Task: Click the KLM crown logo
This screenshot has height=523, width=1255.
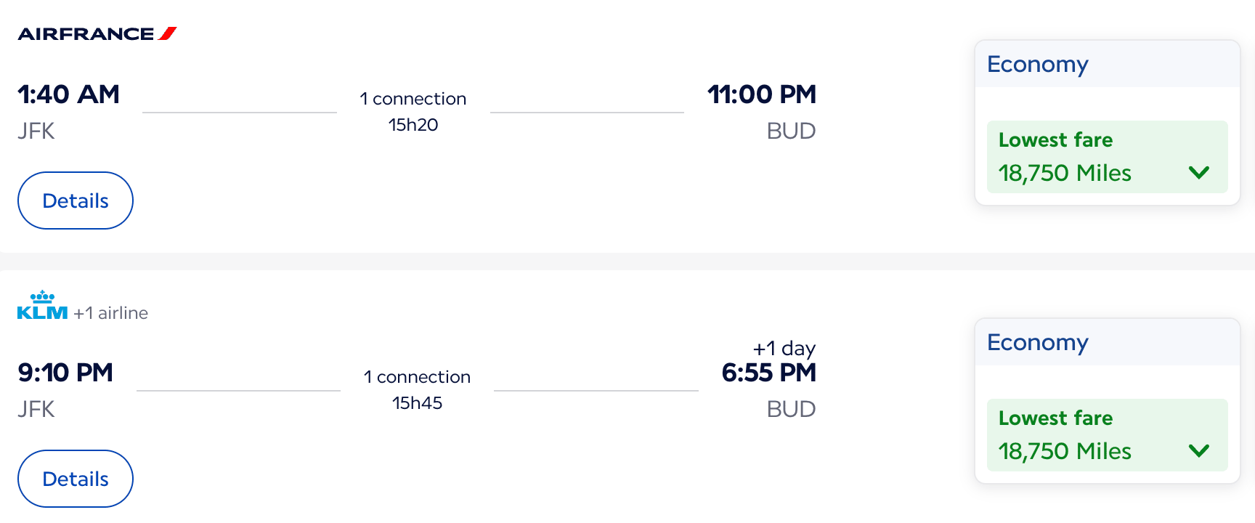Action: [x=42, y=305]
